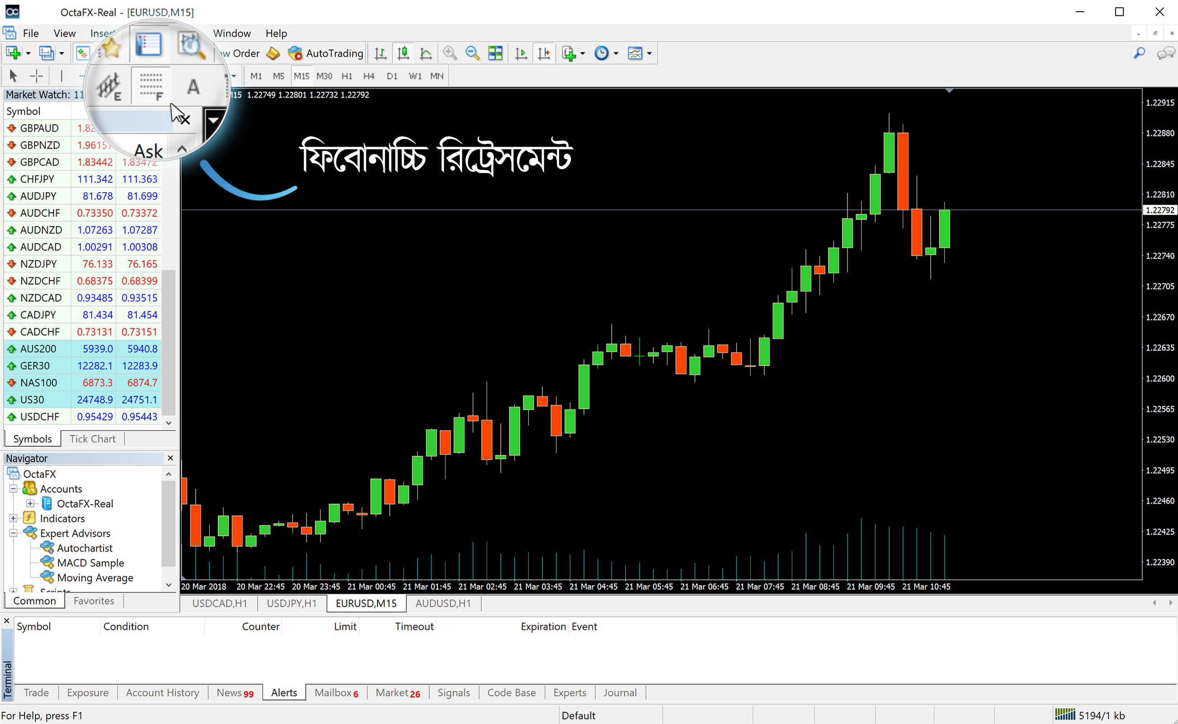Toggle Chart Shift
This screenshot has width=1178, height=724.
(544, 53)
